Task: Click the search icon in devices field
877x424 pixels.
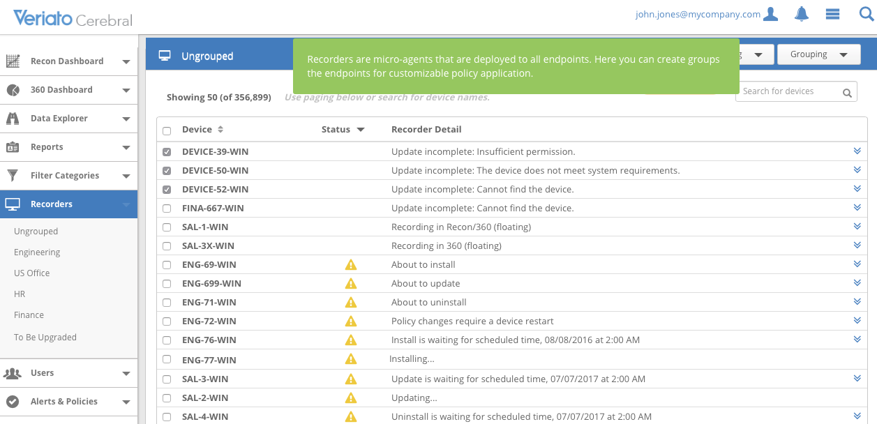Action: (x=847, y=93)
